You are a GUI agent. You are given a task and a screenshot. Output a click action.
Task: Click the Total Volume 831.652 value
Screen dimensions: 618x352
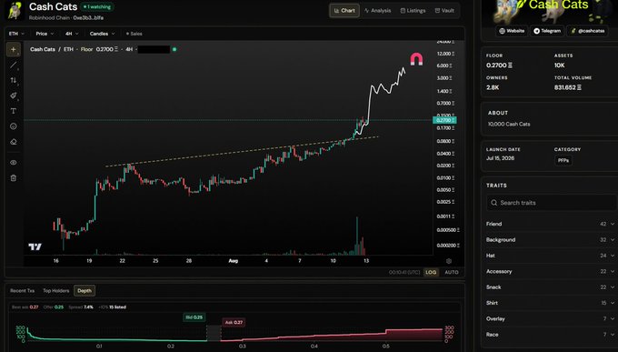tap(567, 87)
